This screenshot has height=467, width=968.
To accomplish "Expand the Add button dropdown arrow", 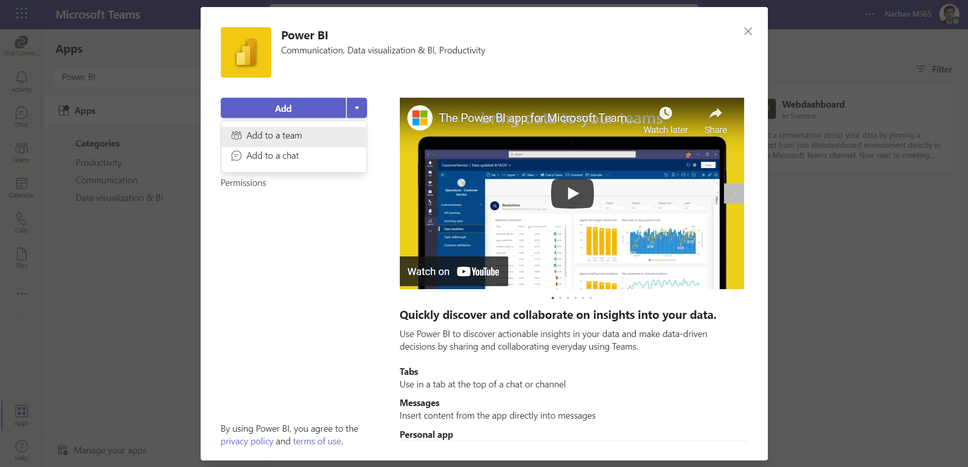I will (357, 108).
